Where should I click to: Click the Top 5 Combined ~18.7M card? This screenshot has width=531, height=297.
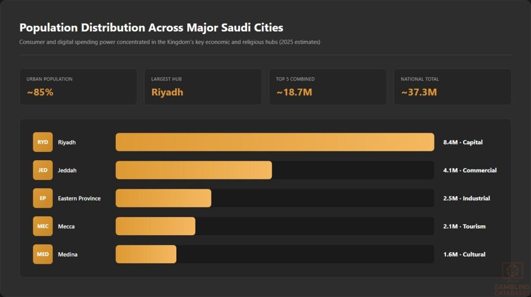tap(328, 87)
